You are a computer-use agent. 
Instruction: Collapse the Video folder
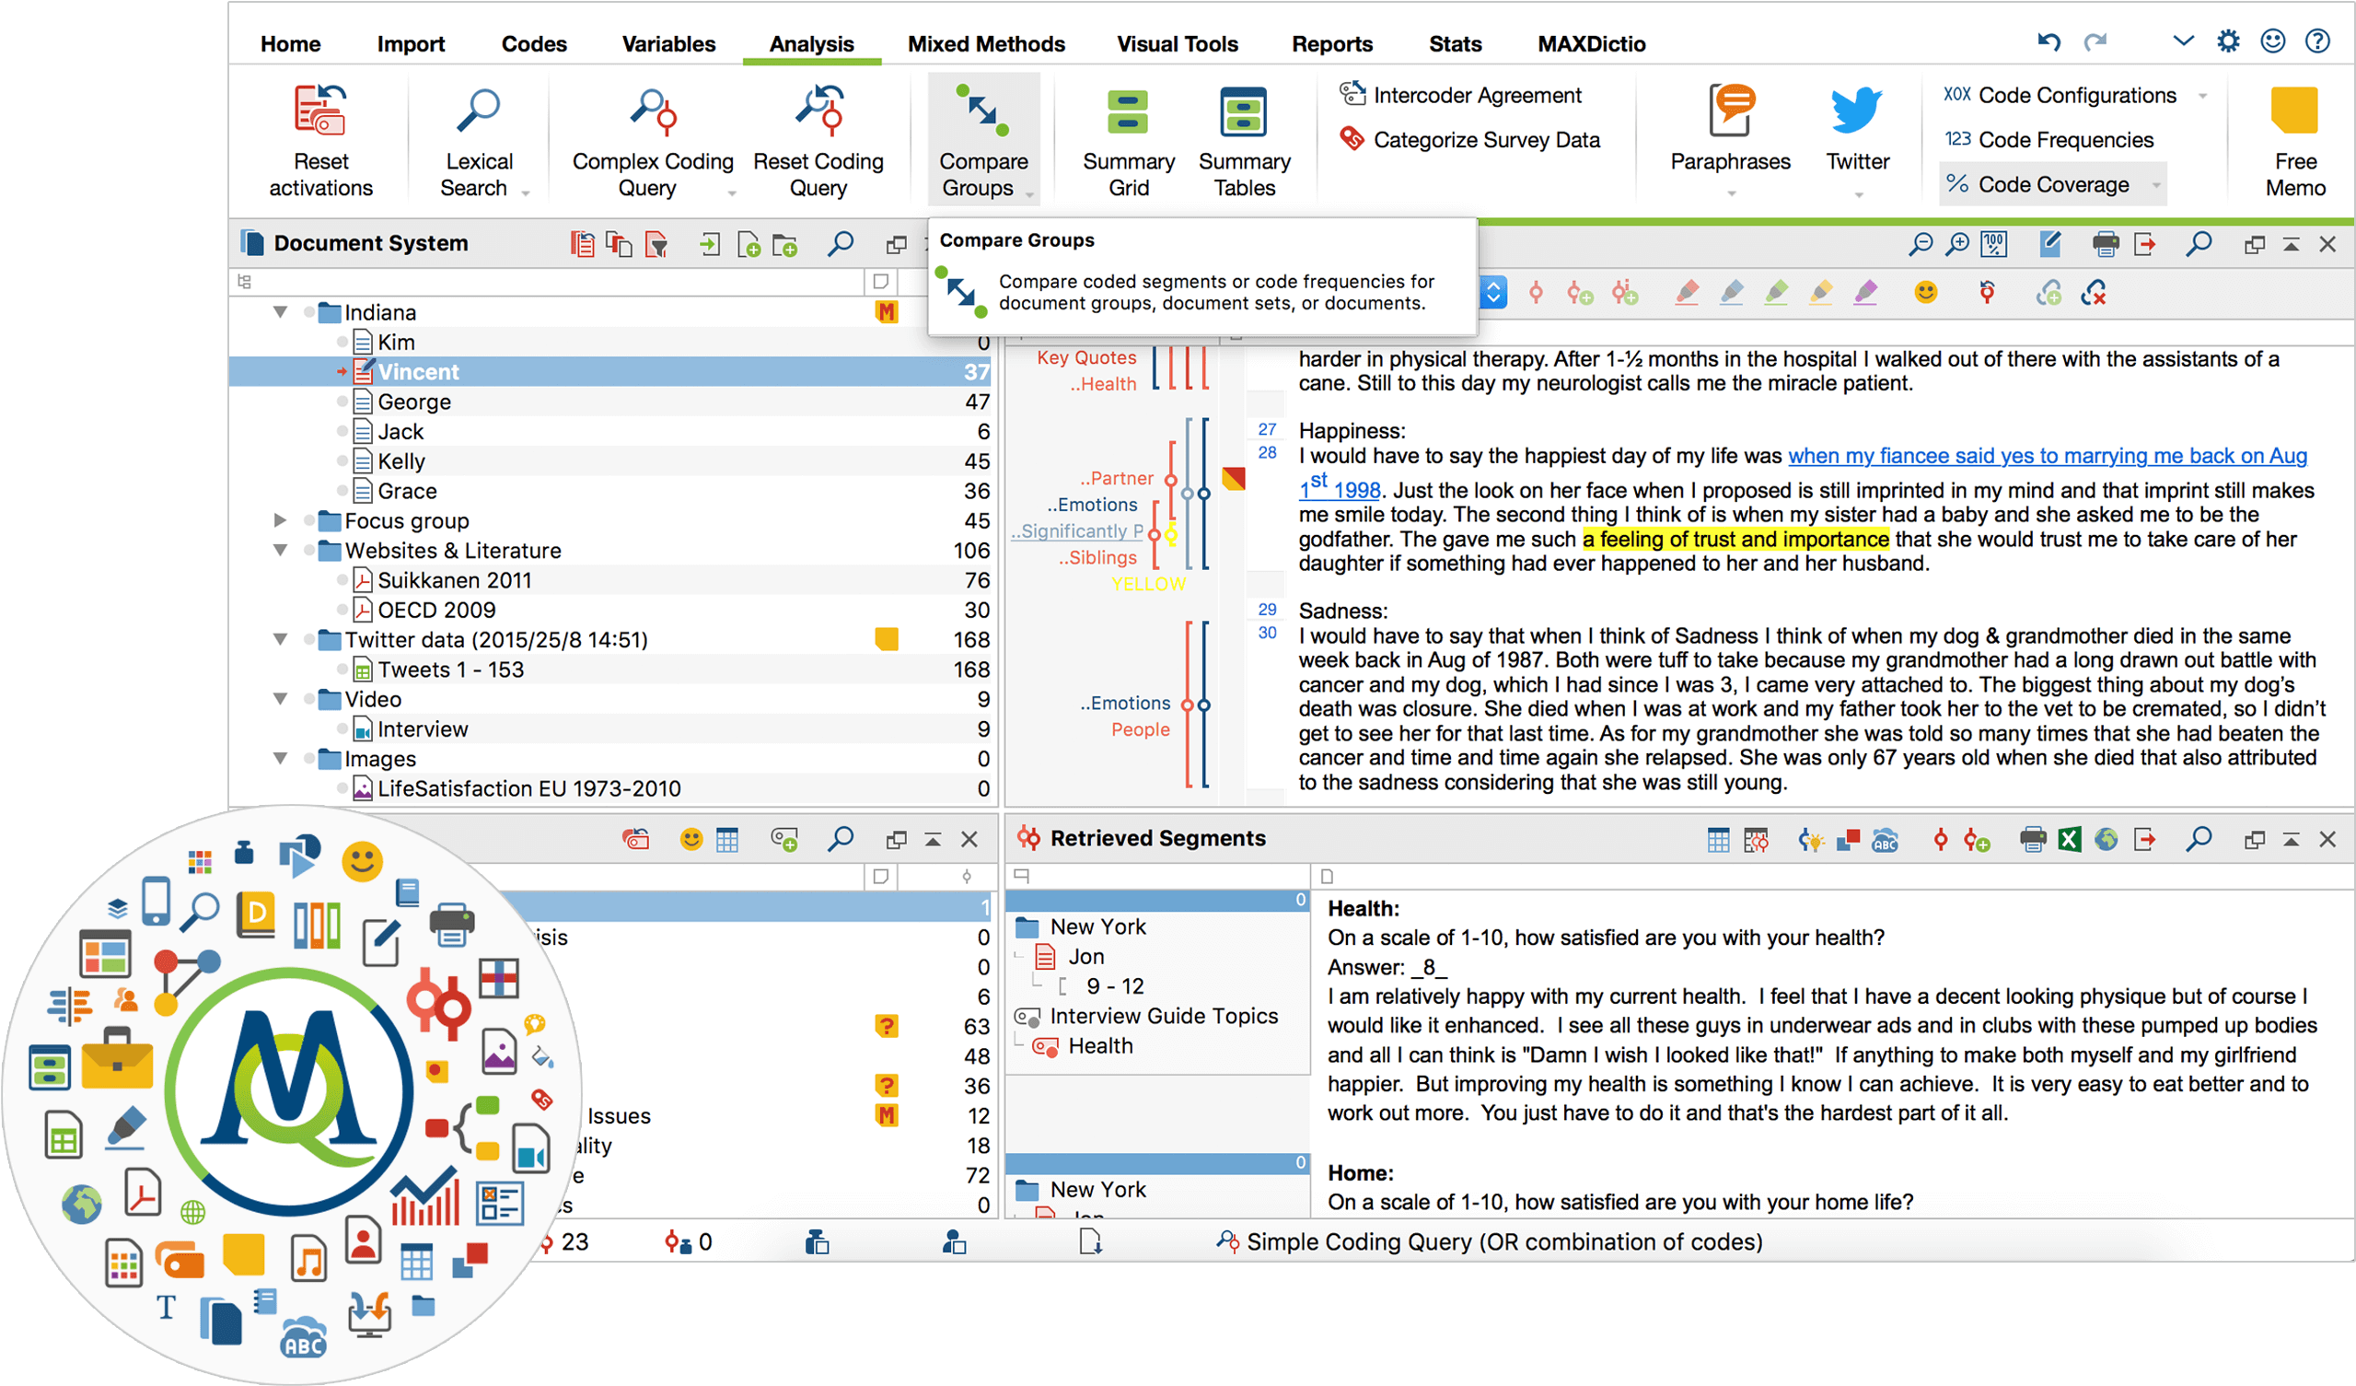280,699
